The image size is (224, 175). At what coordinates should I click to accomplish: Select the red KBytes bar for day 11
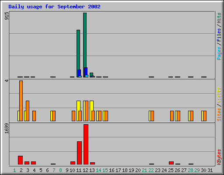click(79, 153)
